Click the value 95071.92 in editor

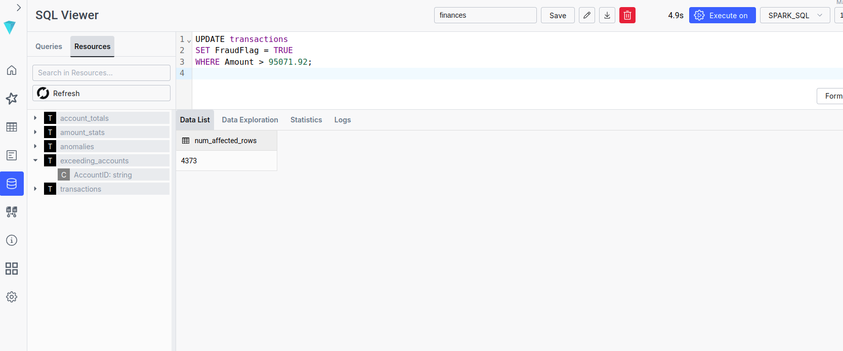coord(288,62)
